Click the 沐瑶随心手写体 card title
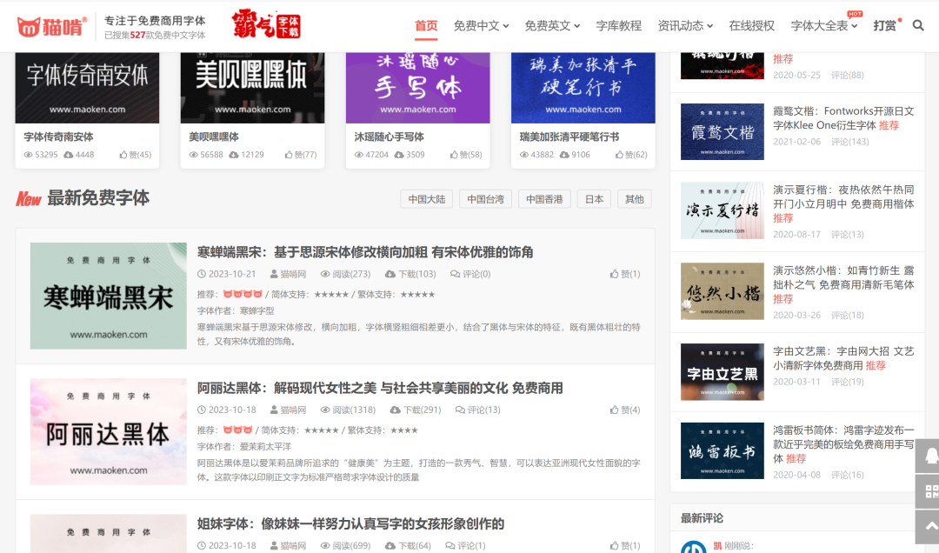This screenshot has width=939, height=553. tap(390, 137)
